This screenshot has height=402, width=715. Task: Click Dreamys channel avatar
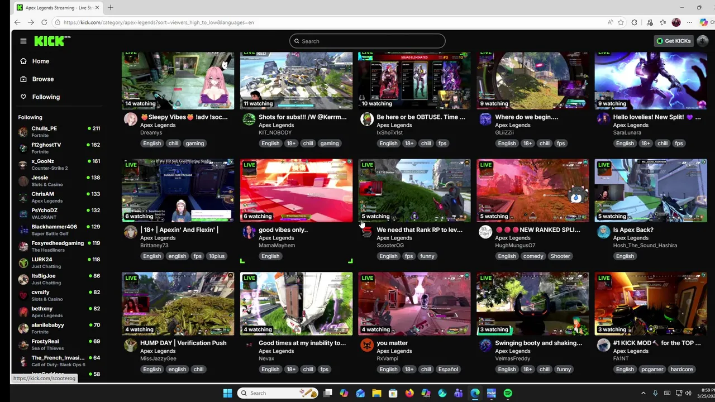pos(130,119)
